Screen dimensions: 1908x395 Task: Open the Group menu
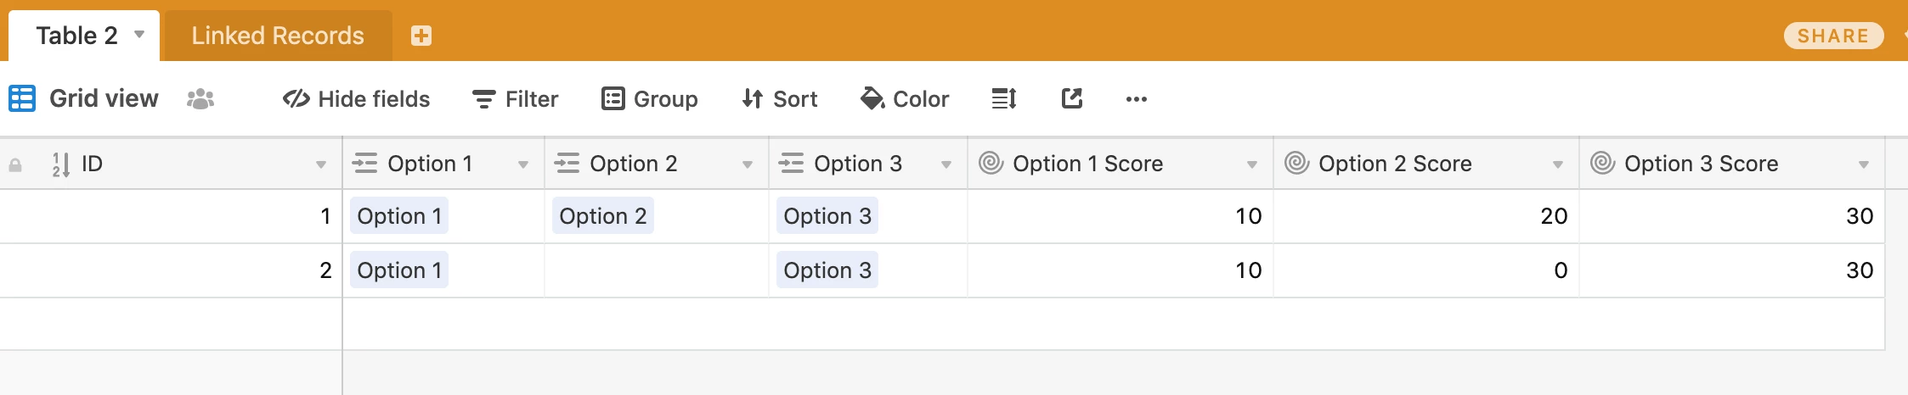click(650, 99)
